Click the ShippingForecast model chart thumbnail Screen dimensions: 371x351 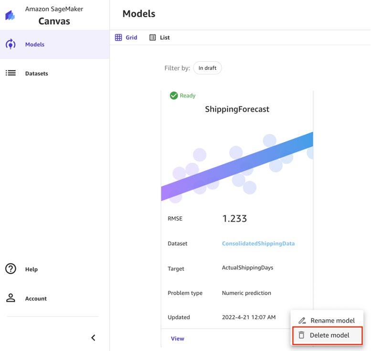pyautogui.click(x=237, y=165)
